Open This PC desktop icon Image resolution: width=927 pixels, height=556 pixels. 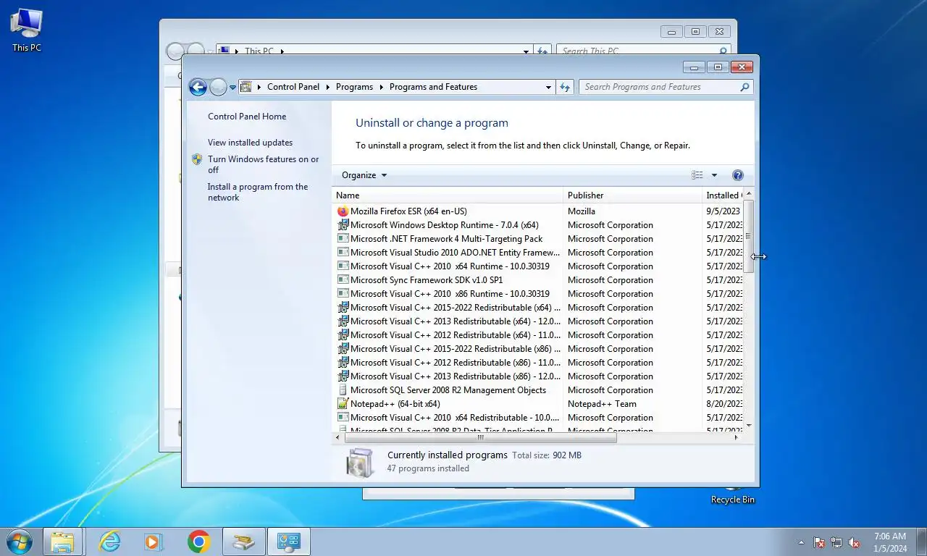point(26,30)
